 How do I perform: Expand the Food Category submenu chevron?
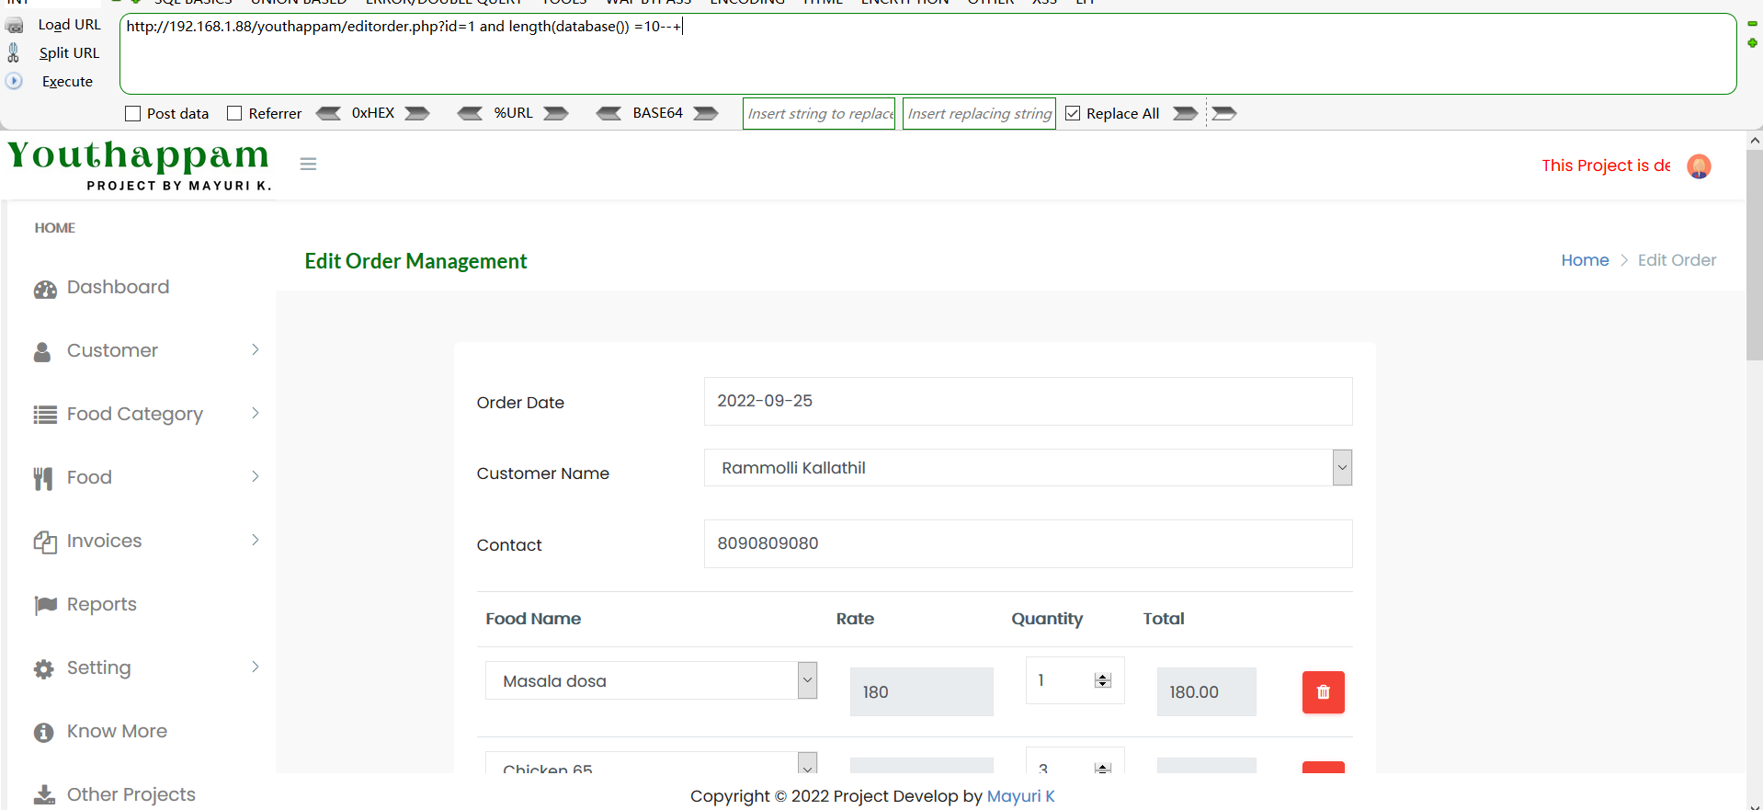click(x=256, y=413)
